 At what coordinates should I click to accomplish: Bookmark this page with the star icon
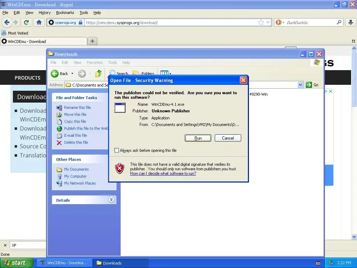click(x=261, y=22)
